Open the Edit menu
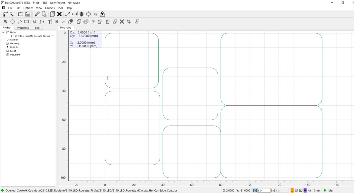 (x=18, y=8)
